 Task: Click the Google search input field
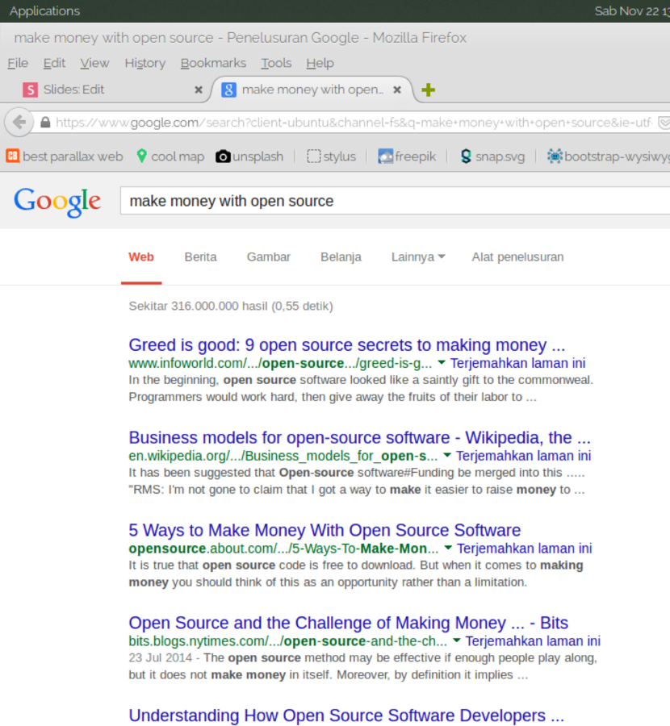coord(395,201)
